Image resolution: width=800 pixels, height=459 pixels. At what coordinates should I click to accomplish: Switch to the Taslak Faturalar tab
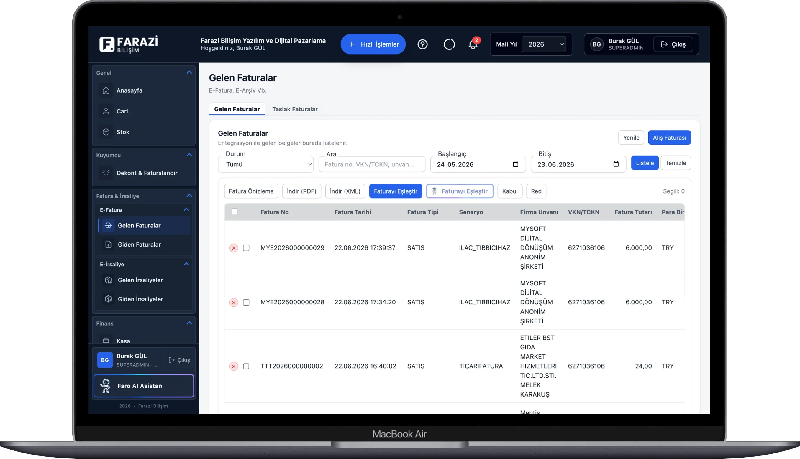tap(295, 109)
